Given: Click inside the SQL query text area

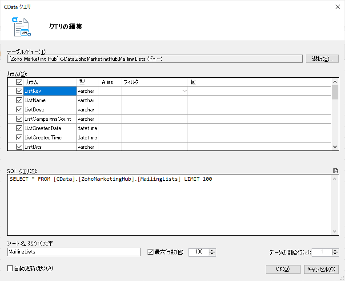Looking at the screenshot, I should pyautogui.click(x=169, y=205).
